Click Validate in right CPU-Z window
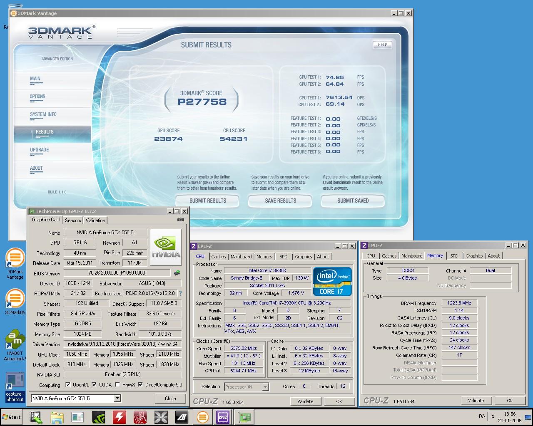Image resolution: width=533 pixels, height=426 pixels. click(x=476, y=401)
